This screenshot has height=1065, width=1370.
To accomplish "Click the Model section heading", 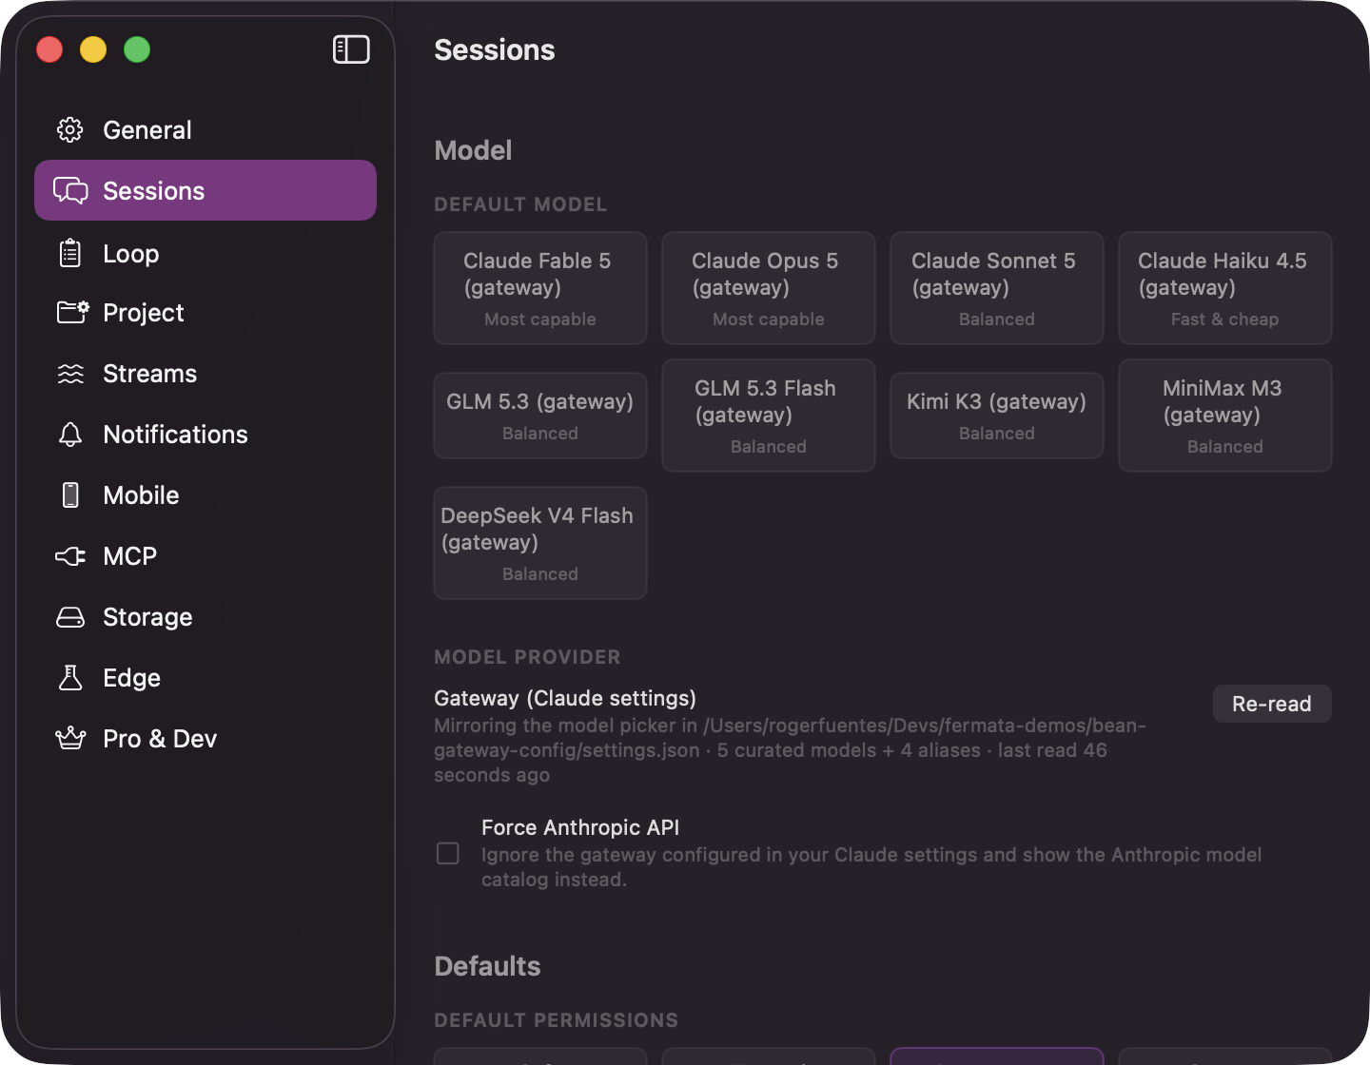I will click(x=473, y=150).
